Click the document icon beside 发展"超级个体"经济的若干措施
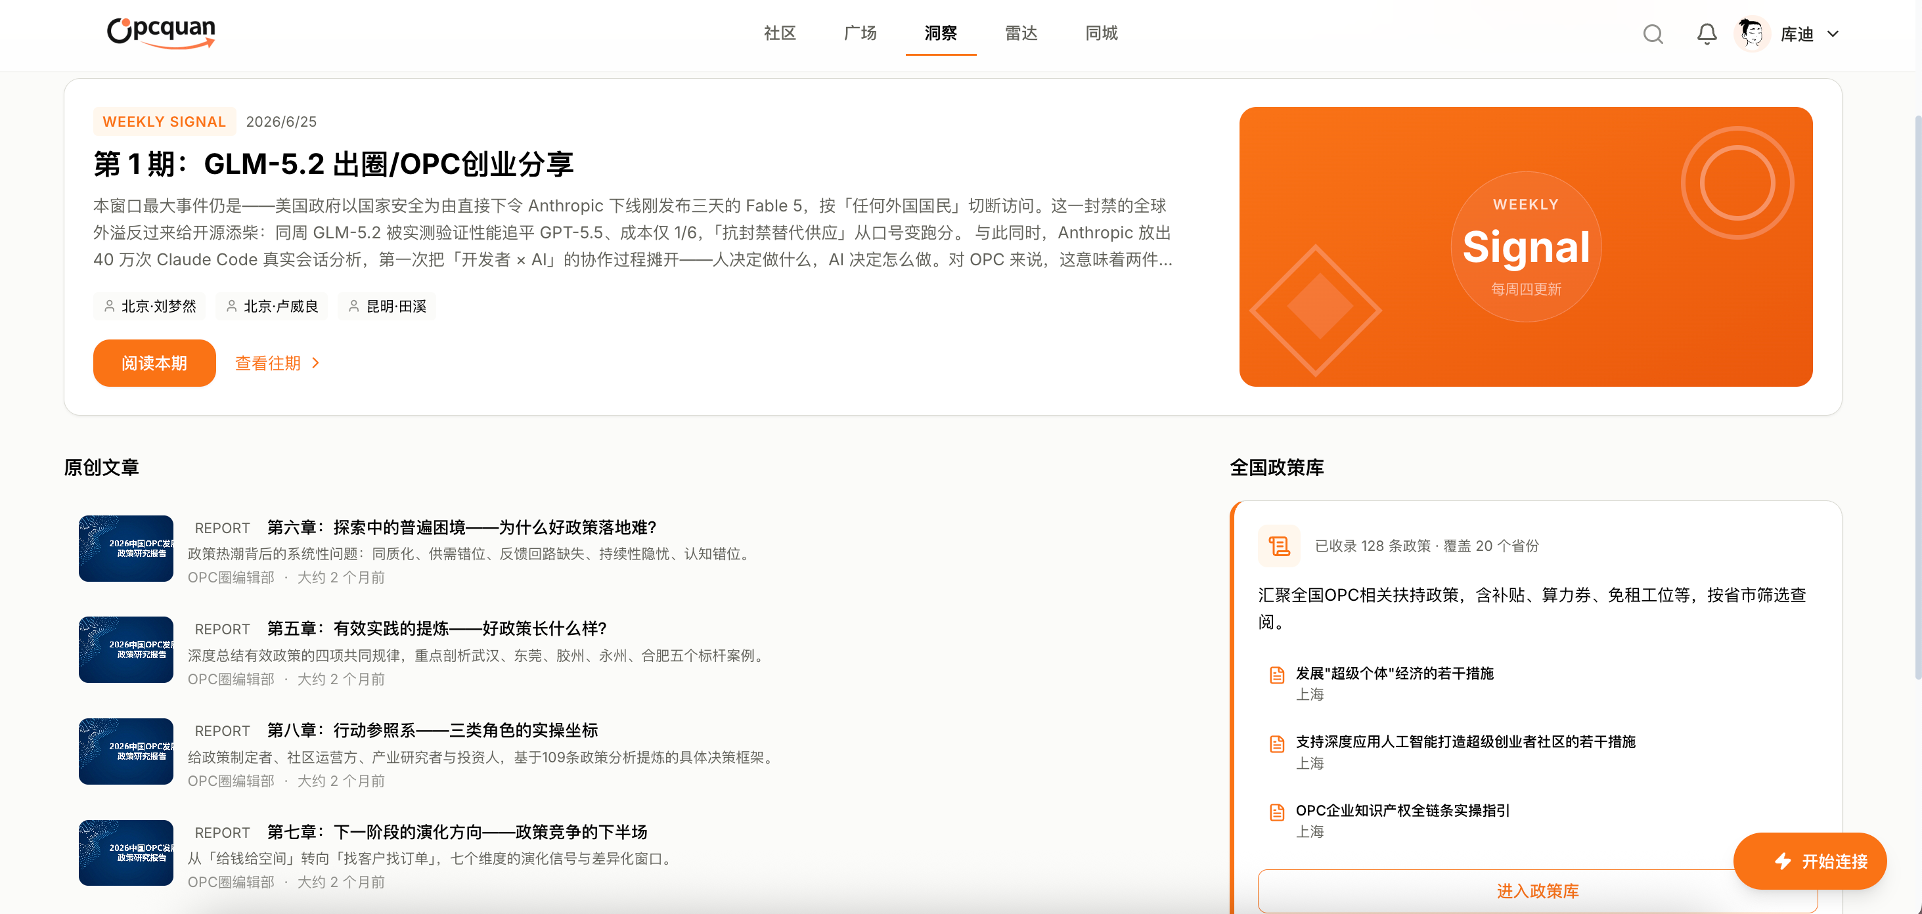Screen dimensions: 1922x914 pos(1276,675)
